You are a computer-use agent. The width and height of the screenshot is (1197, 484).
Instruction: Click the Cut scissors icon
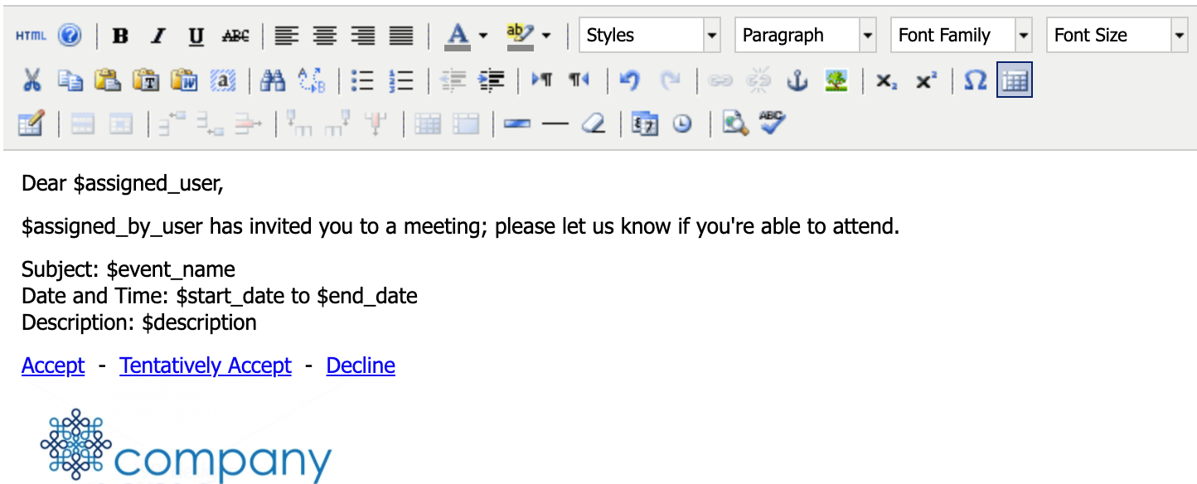pos(31,80)
